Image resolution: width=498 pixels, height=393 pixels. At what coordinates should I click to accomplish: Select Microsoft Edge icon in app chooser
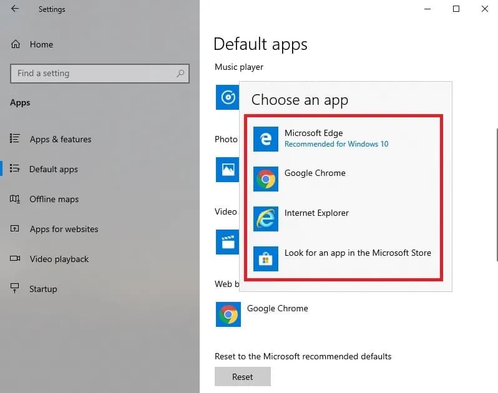pos(266,139)
